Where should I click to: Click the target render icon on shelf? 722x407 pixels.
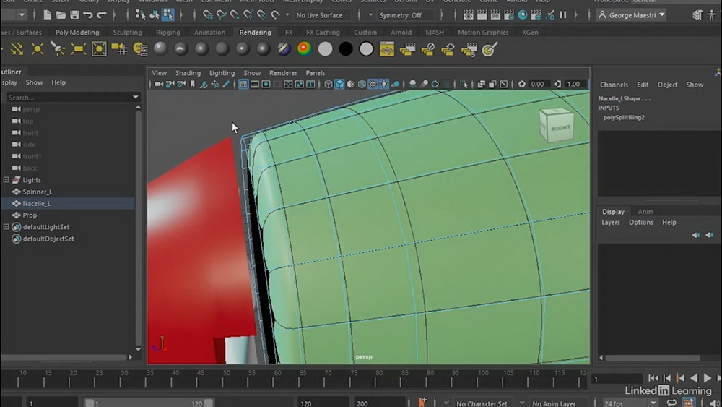pos(490,49)
